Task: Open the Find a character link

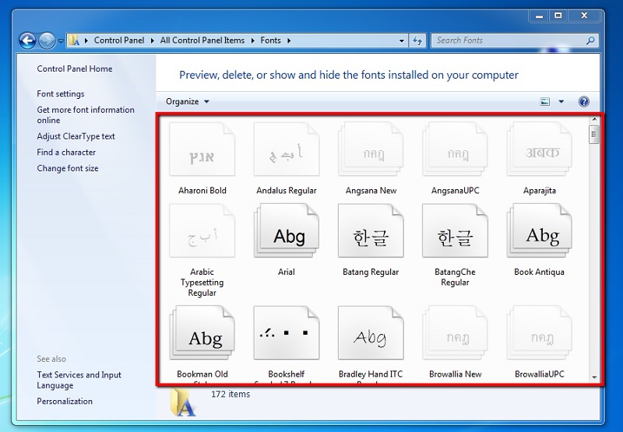Action: [x=66, y=153]
